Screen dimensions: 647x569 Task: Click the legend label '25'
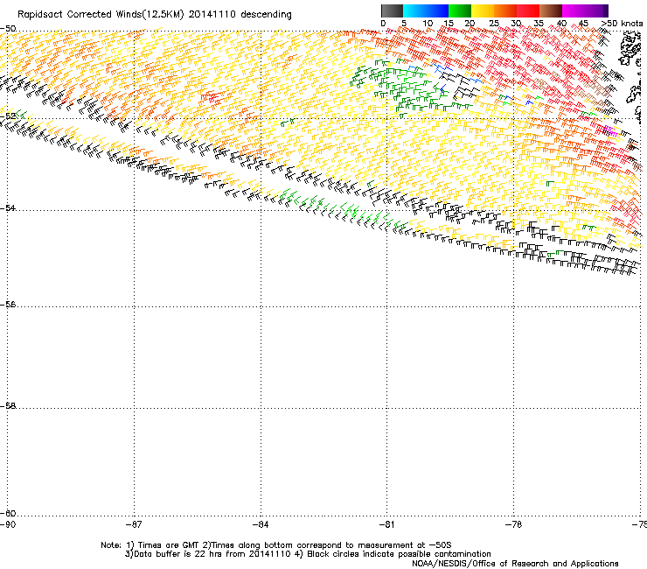click(493, 24)
